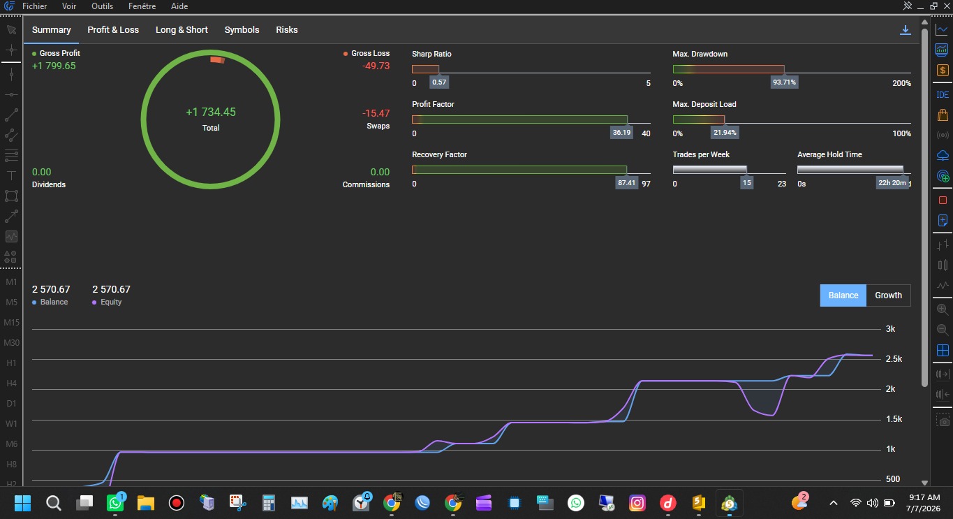This screenshot has width=953, height=519.
Task: Launch Instagram from the taskbar
Action: 637,502
